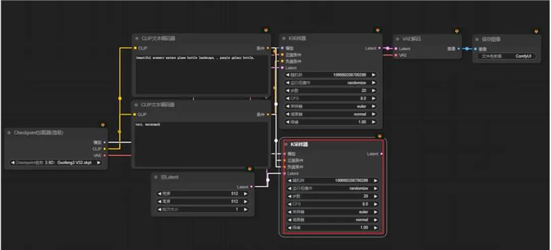This screenshot has width=551, height=250.
Task: Click the CLIP output port on the Checkpoint loader
Action: 105,148
